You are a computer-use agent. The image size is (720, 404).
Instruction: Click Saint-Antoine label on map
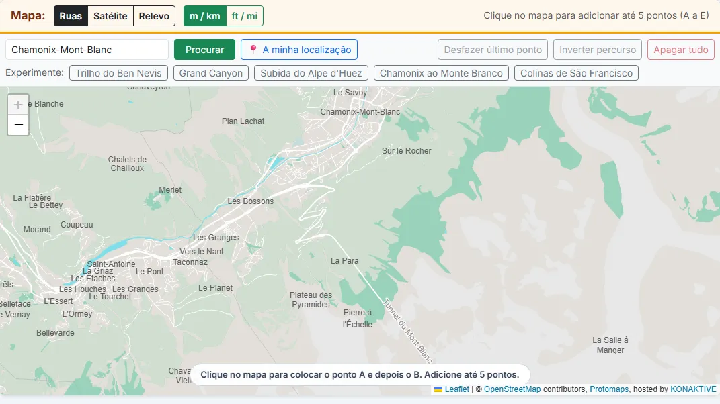point(111,264)
